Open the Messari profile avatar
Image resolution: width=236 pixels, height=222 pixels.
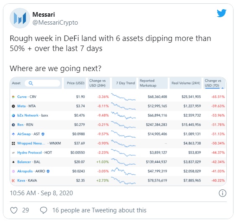click(x=20, y=18)
